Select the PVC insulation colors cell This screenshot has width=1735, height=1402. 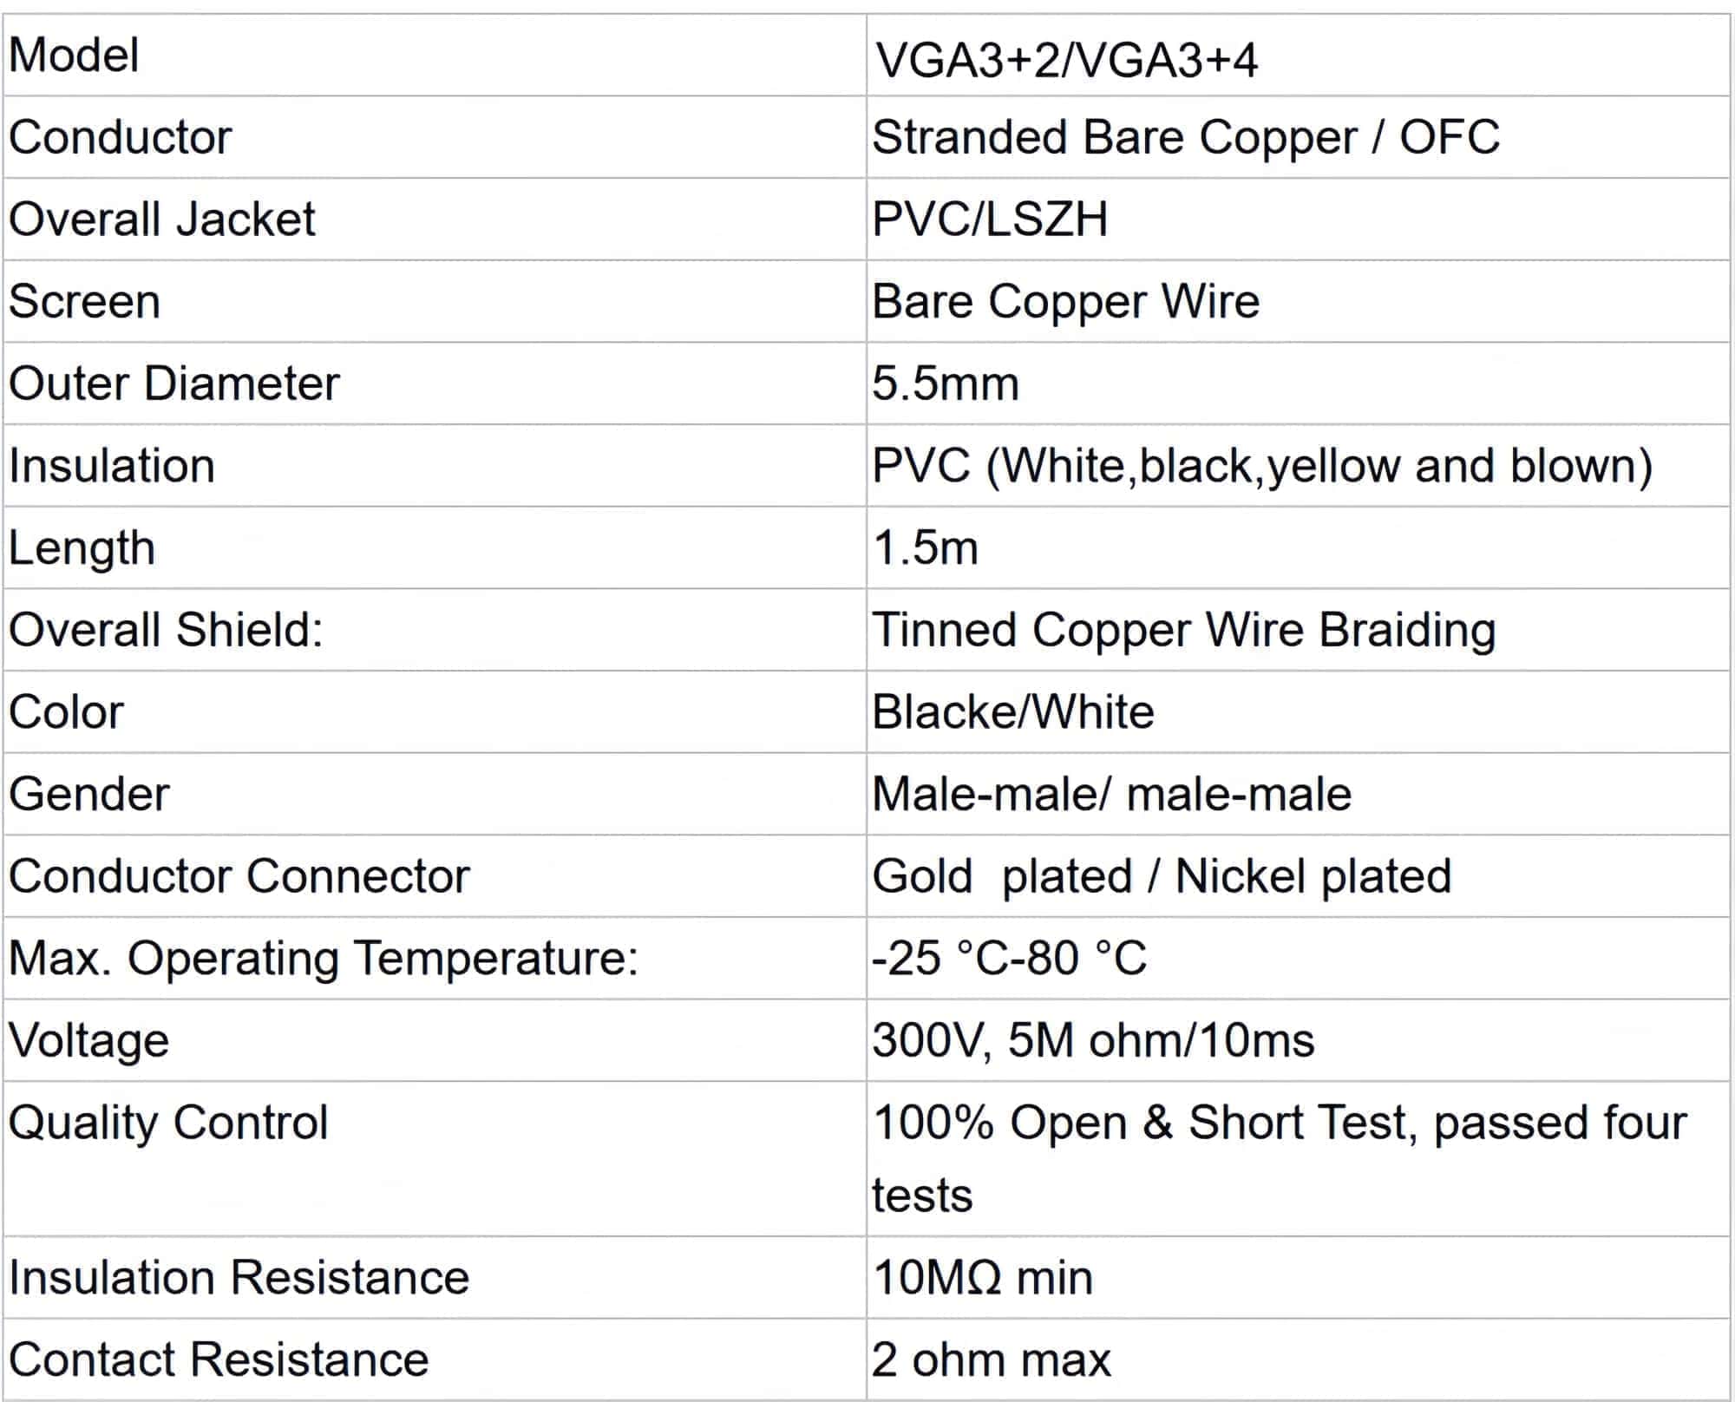click(1262, 465)
